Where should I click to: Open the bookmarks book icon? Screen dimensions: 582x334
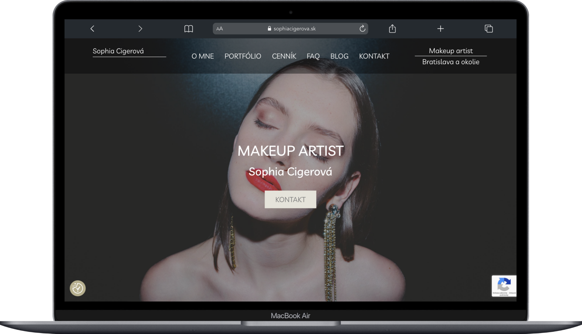189,29
